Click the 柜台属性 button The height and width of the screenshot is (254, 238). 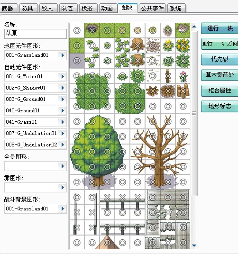point(220,91)
